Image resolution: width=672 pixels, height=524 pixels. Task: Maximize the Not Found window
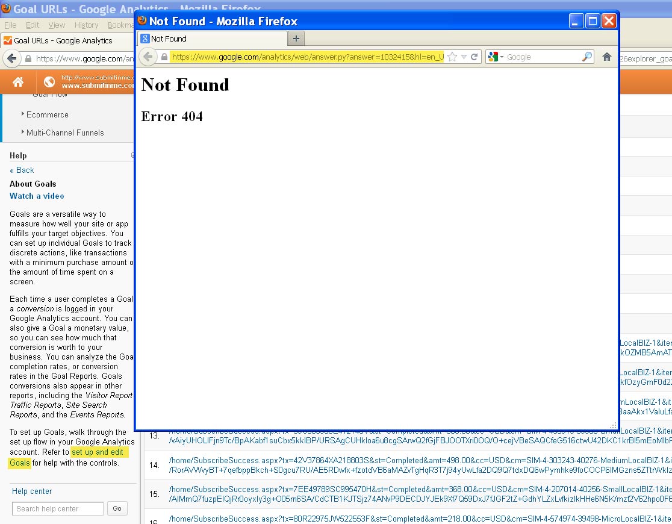pos(593,20)
